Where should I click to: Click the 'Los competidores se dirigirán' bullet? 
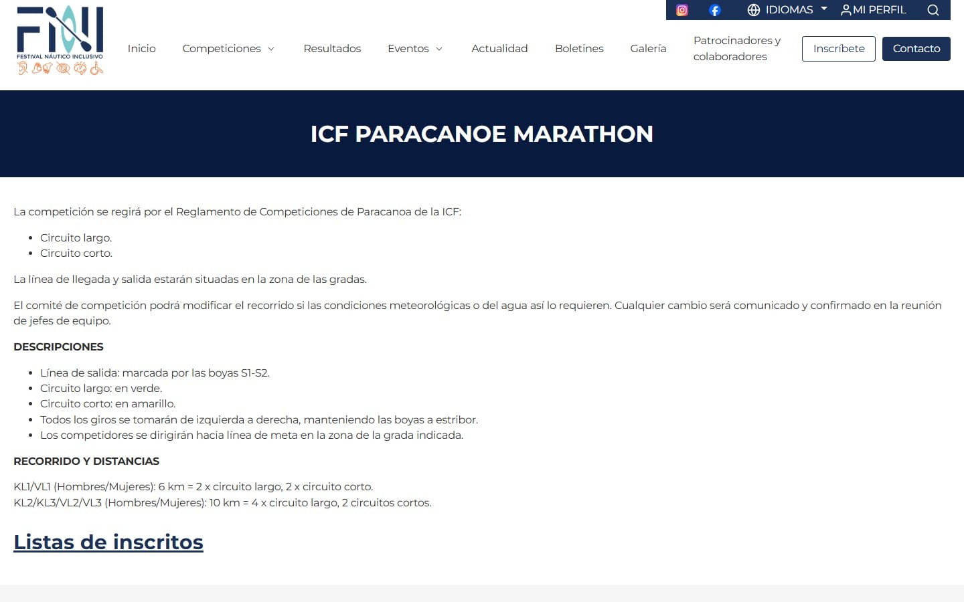tap(252, 435)
